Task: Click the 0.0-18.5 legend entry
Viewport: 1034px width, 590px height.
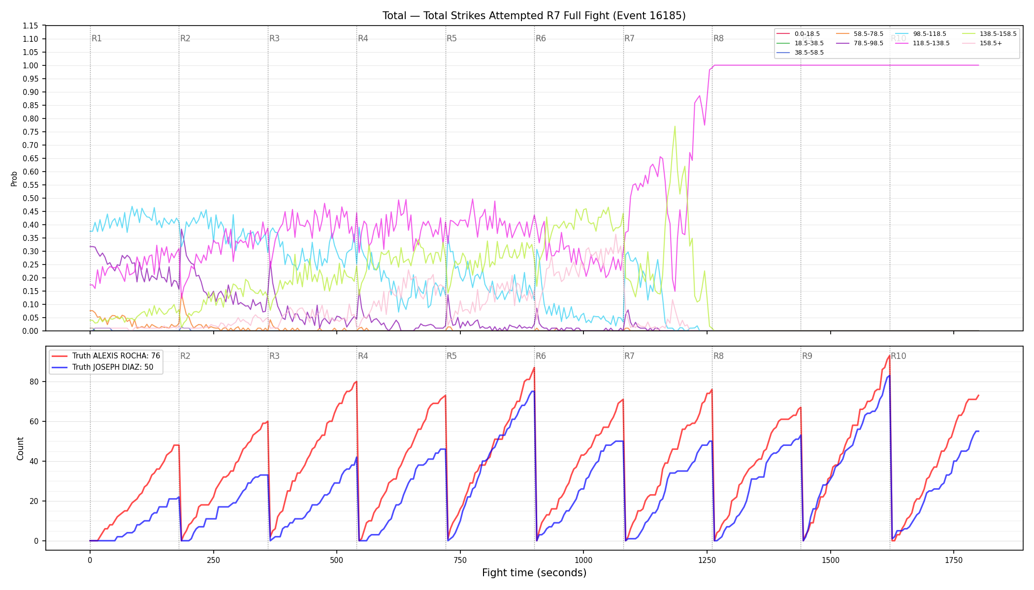Action: (x=798, y=34)
